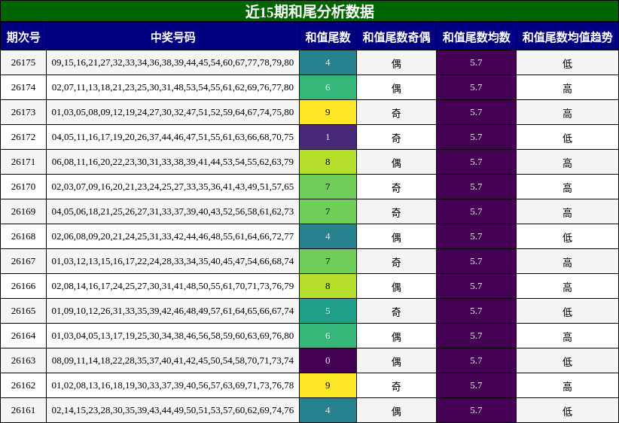Screen dimensions: 619x423
Task: Select issue number 26172
Action: pyautogui.click(x=23, y=137)
